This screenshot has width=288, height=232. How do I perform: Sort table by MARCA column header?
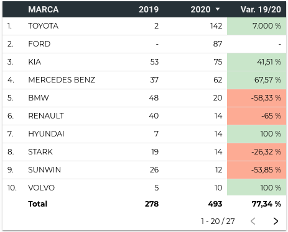pyautogui.click(x=44, y=9)
